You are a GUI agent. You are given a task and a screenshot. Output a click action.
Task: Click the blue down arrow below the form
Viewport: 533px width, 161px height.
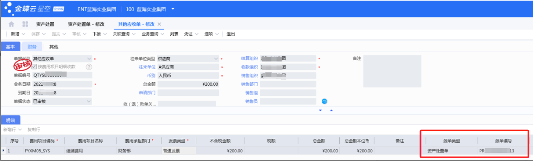pos(320,110)
